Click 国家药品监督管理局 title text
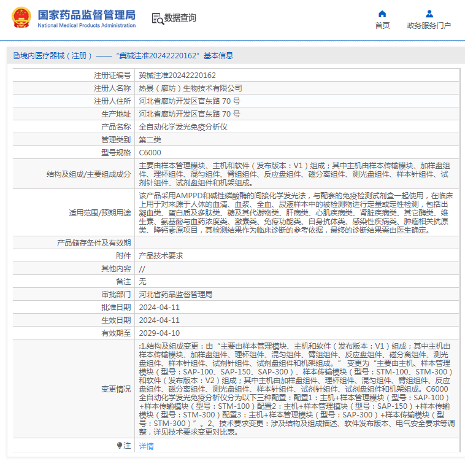The height and width of the screenshot is (461, 465). pos(86,15)
